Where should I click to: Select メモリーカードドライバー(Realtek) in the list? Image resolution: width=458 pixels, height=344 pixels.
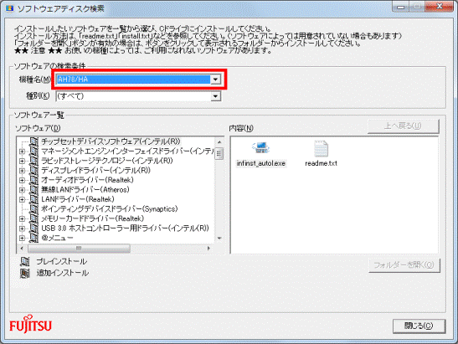click(x=93, y=218)
